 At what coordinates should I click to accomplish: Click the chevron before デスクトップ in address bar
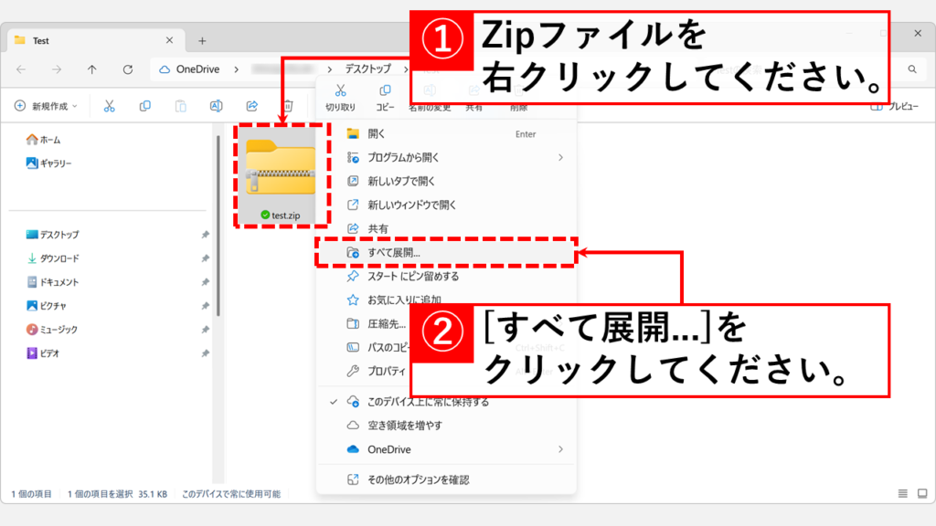329,69
